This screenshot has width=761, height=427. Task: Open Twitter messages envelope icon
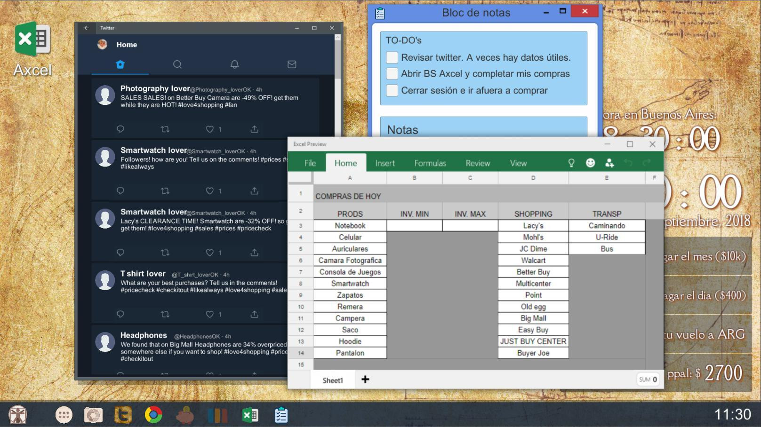[x=292, y=64]
